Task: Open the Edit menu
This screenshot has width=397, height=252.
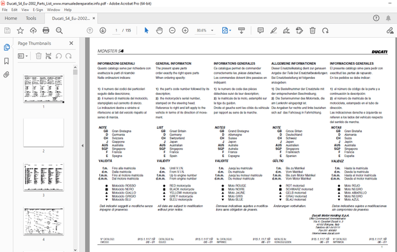Action: tap(15, 10)
